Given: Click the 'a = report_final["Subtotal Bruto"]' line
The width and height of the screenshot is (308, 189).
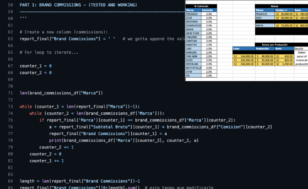Looking at the screenshot, I should pos(160,127).
